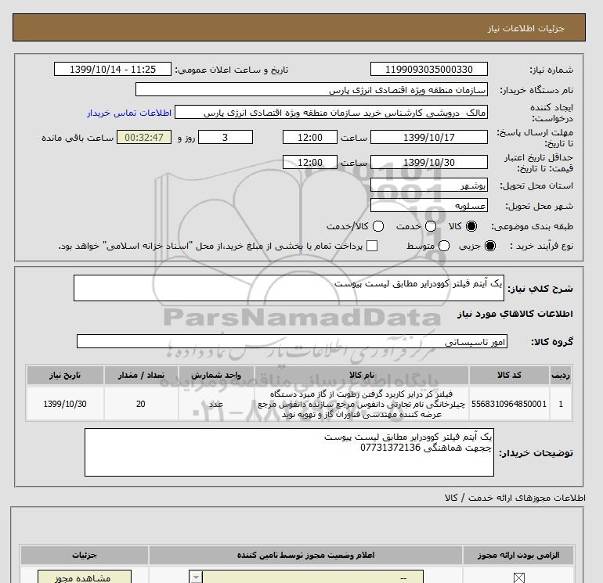Click the جزئیات اطلاعات نیاز title bar
603x583 pixels.
299,27
